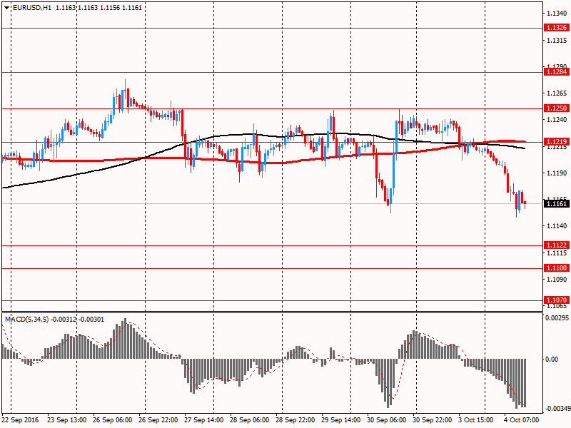The width and height of the screenshot is (571, 428).
Task: Click the 26 Sep 22:00 time axis label
Action: tap(158, 419)
